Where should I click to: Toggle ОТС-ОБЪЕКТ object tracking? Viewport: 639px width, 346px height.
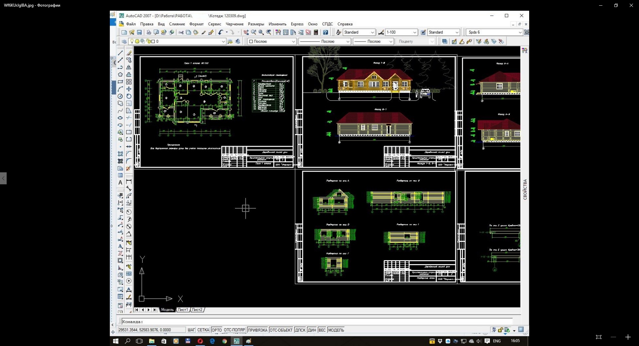(281, 330)
